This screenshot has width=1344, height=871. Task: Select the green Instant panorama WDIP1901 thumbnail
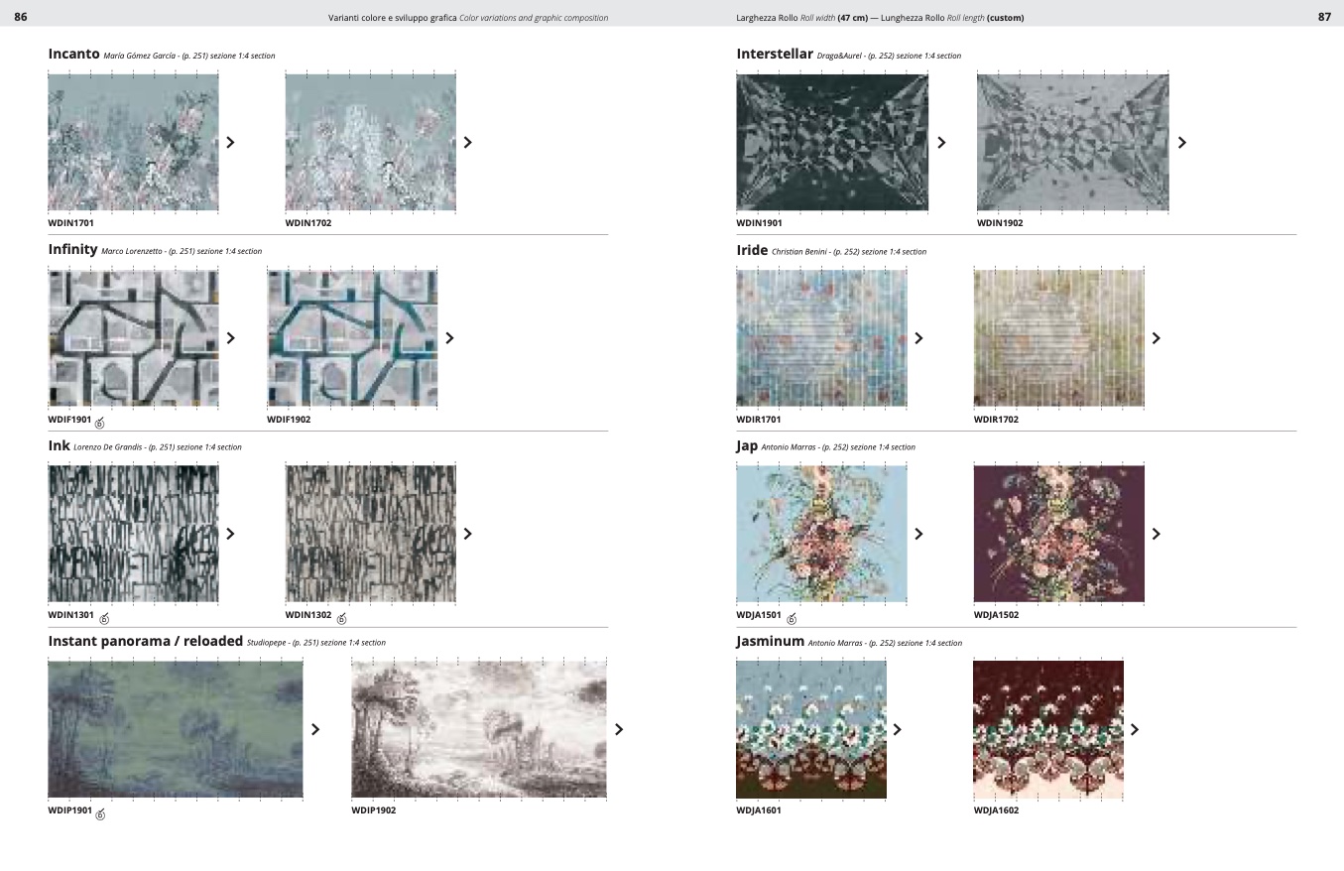pos(176,729)
